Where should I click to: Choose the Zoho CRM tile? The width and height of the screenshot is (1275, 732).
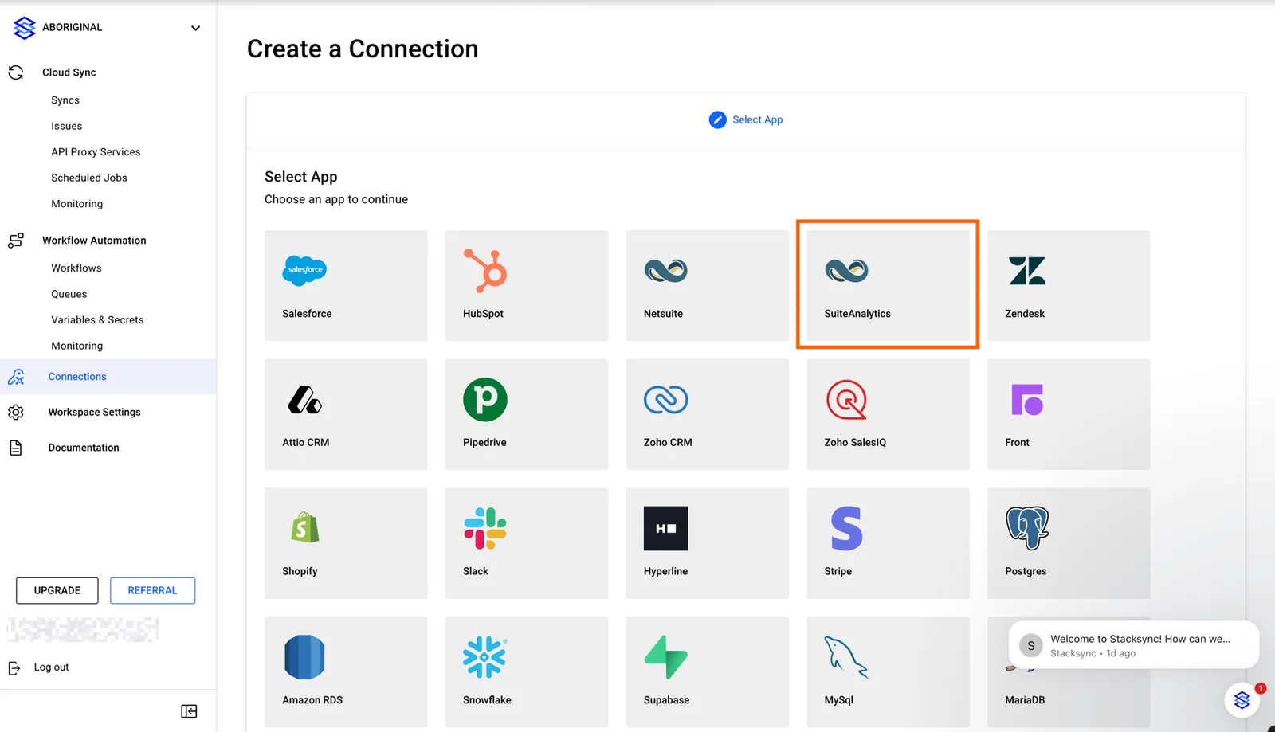[707, 414]
